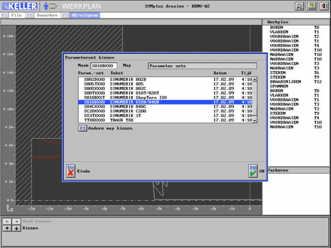The width and height of the screenshot is (331, 248).
Task: Click the blue operator figure icon
Action: click(46, 6)
